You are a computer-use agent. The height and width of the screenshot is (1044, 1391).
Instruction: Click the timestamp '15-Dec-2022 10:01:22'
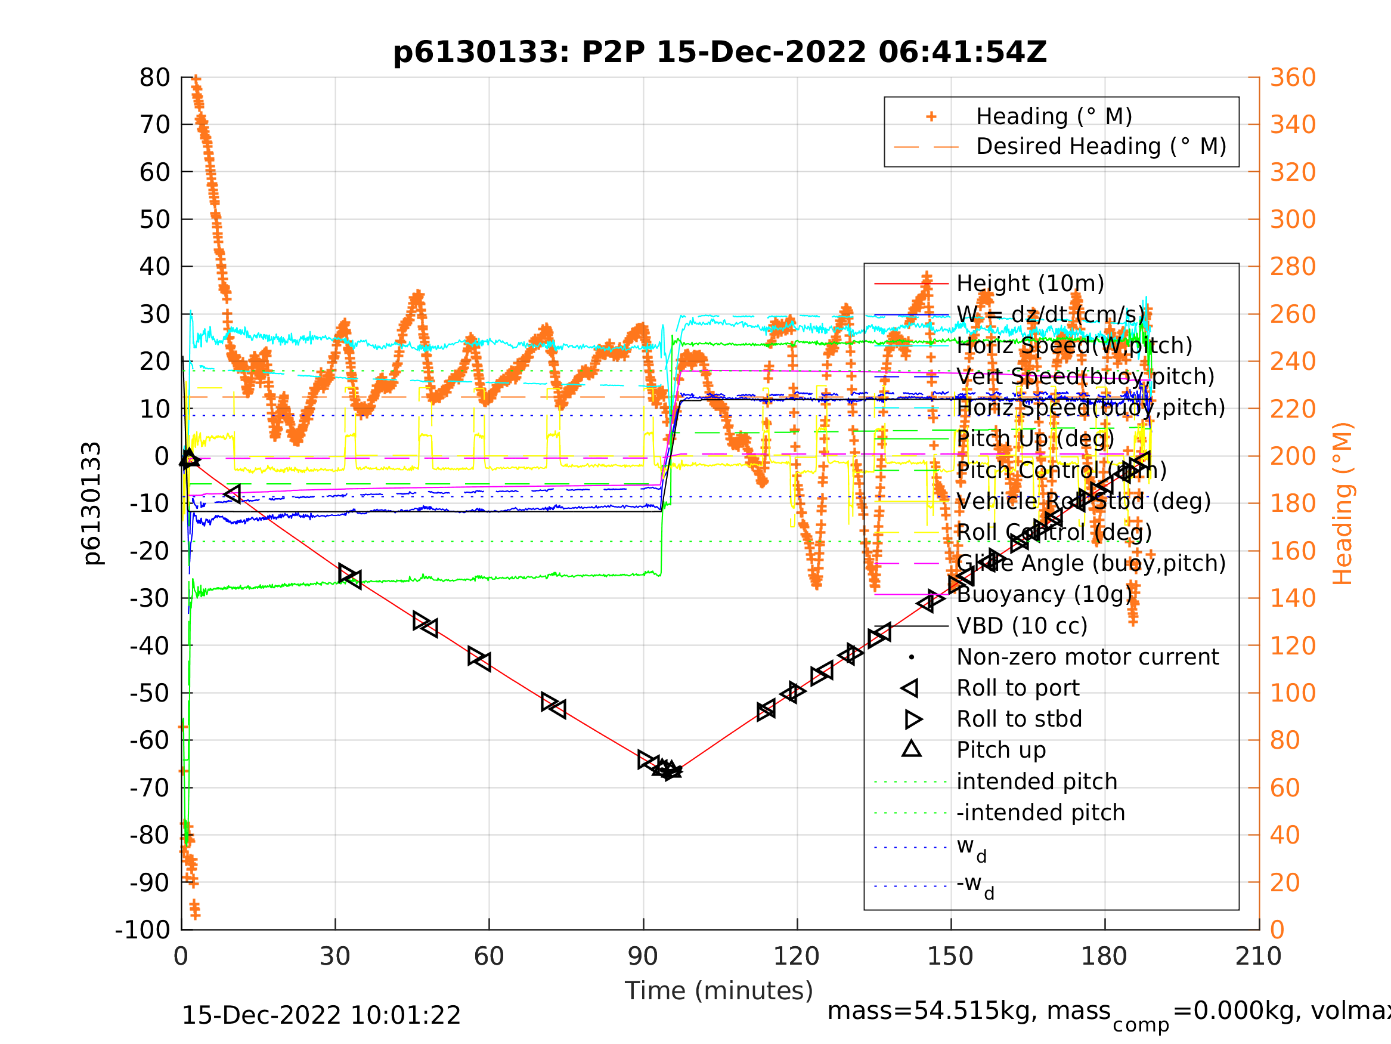click(321, 1016)
